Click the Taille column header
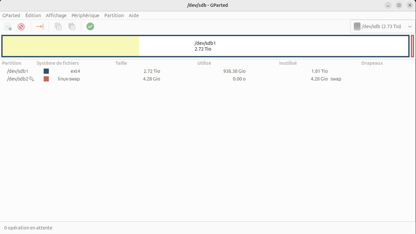The height and width of the screenshot is (234, 416). coord(121,63)
